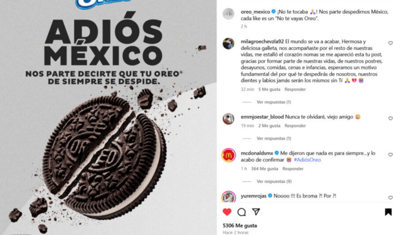Open emmjoestar_blood profile avatar
The height and width of the screenshot is (235, 393).
[229, 119]
